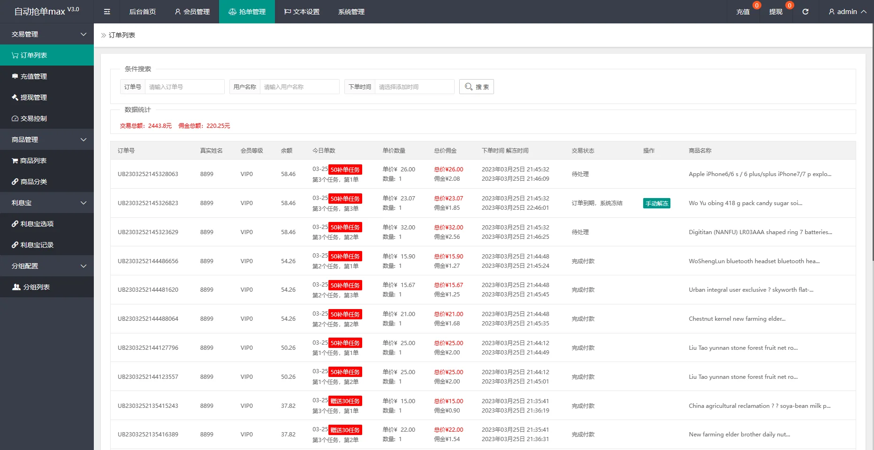Click the 搜索 search button
The width and height of the screenshot is (874, 450).
(x=476, y=87)
